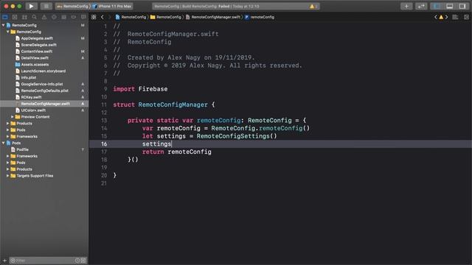Click RemoteConfig folder in breadcrumb bar
This screenshot has width=472, height=265.
166,17
